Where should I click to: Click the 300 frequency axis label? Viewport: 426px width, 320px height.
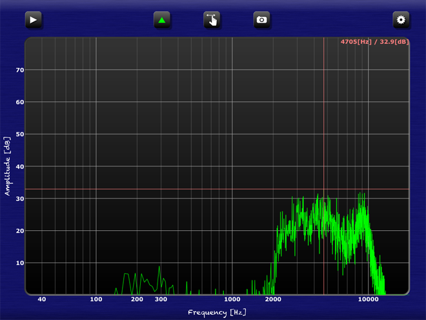(x=161, y=299)
